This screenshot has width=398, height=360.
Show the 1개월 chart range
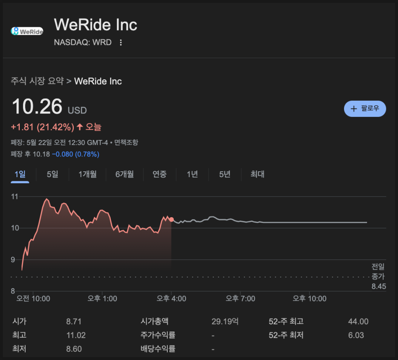point(88,174)
